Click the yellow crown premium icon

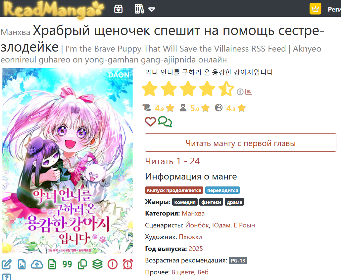[x=315, y=9]
